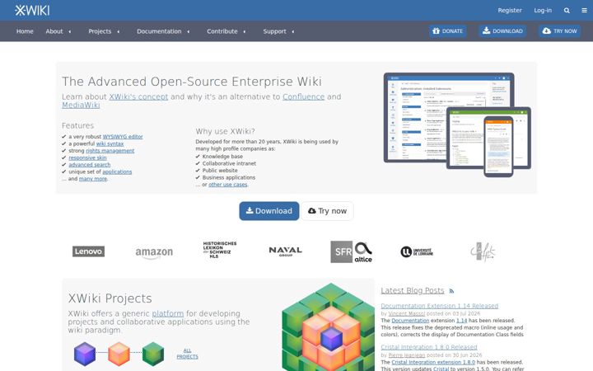The width and height of the screenshot is (593, 371).
Task: Click the Log-in link
Action: (543, 10)
